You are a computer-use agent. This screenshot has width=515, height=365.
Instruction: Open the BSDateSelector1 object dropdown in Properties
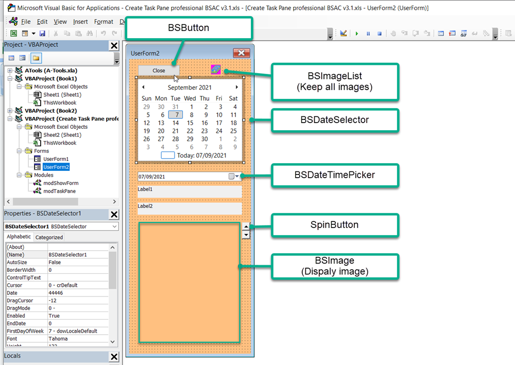click(114, 227)
